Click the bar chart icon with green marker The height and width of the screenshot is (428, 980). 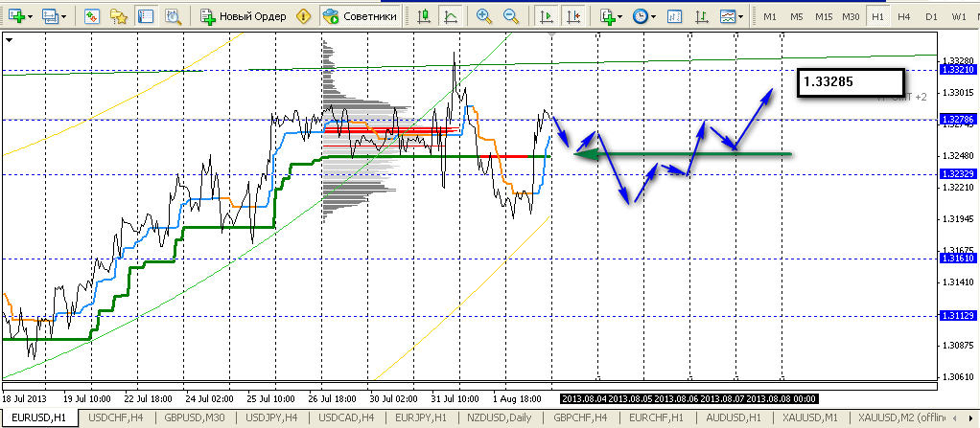click(x=701, y=16)
